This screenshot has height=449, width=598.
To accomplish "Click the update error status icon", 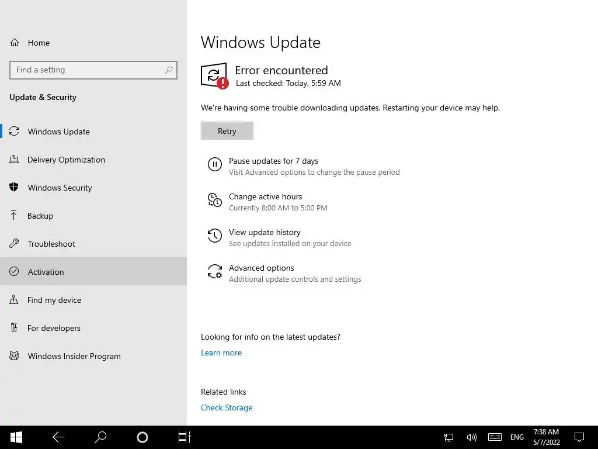I will 215,76.
